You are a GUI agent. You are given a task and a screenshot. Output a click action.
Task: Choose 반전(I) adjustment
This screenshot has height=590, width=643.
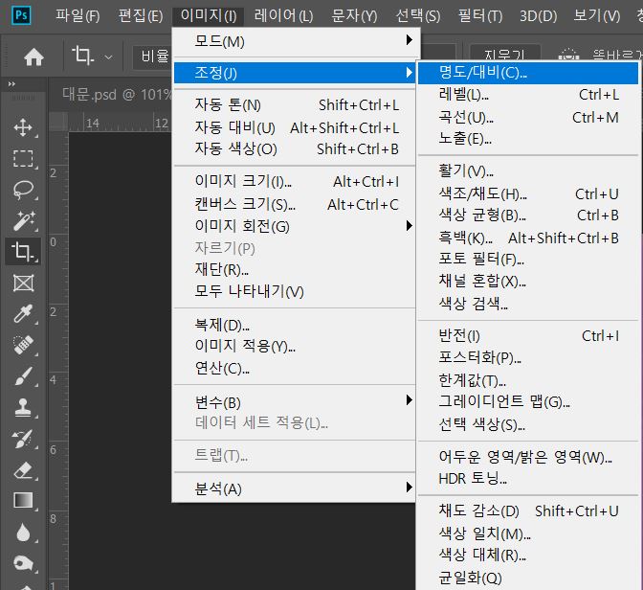pos(528,336)
